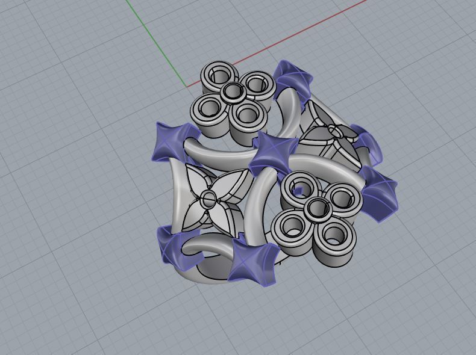The height and width of the screenshot is (355, 476).
Task: Pick the four-petal flower on the left face
Action: point(208,199)
